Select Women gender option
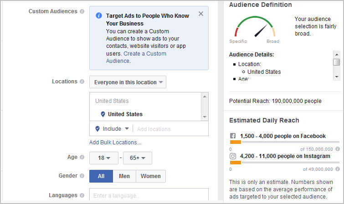Image resolution: width=344 pixels, height=204 pixels. (151, 176)
